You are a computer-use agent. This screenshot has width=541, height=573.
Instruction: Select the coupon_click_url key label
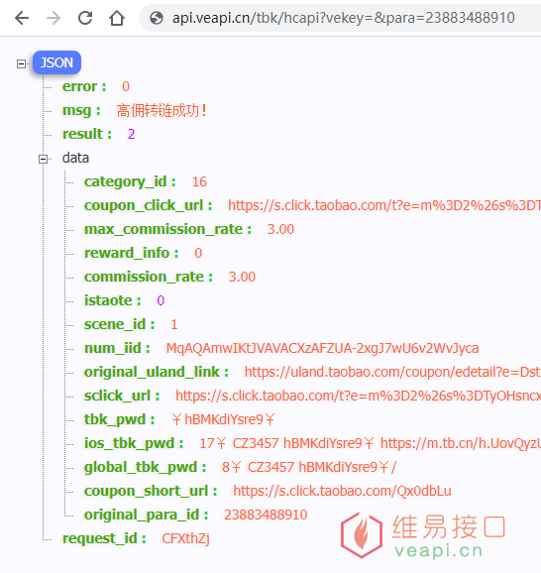point(148,205)
